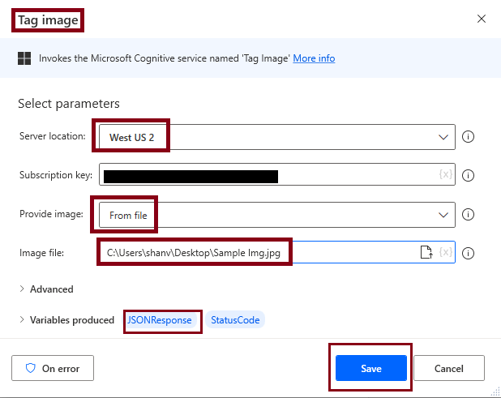This screenshot has height=398, width=501.
Task: Open the Provide image dropdown
Action: pyautogui.click(x=443, y=215)
